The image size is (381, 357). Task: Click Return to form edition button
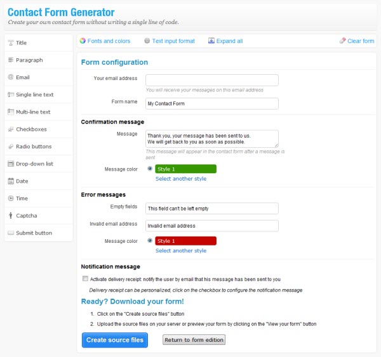(x=194, y=340)
